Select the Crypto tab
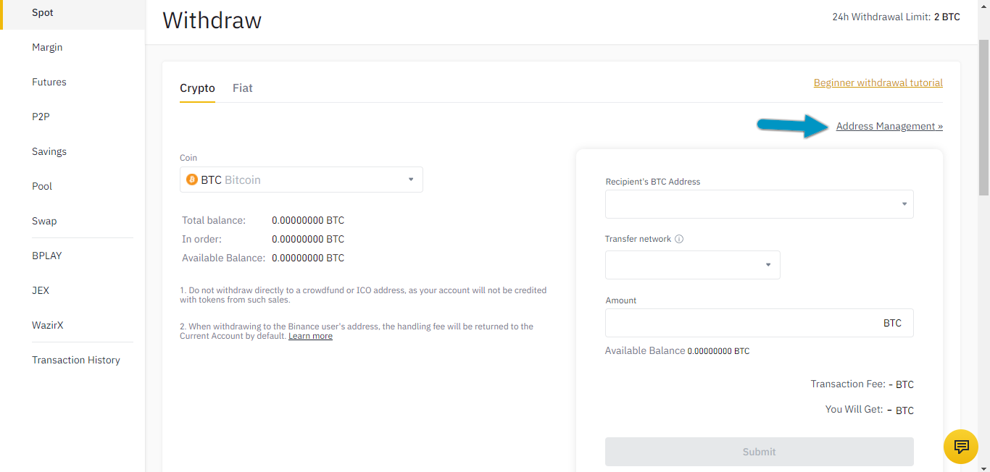990x472 pixels. (197, 88)
